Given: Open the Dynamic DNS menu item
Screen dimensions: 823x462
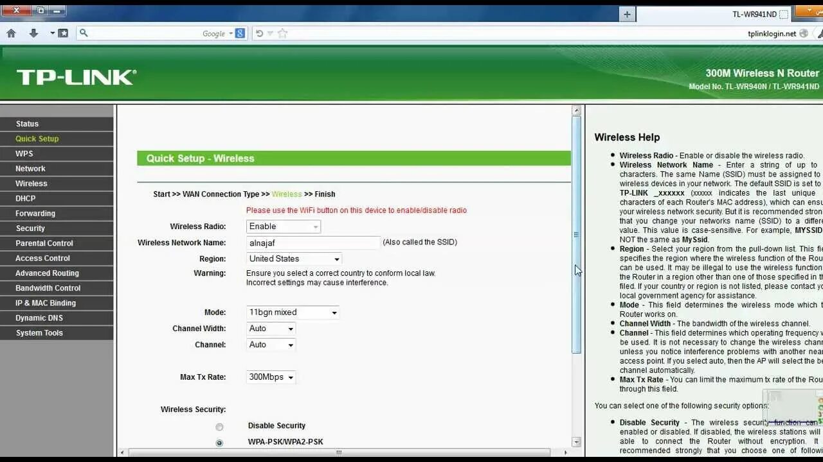Looking at the screenshot, I should pyautogui.click(x=57, y=318).
